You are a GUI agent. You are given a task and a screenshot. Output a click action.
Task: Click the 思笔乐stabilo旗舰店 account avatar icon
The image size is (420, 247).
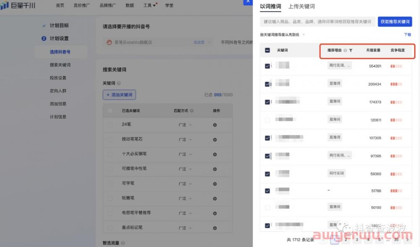109,42
